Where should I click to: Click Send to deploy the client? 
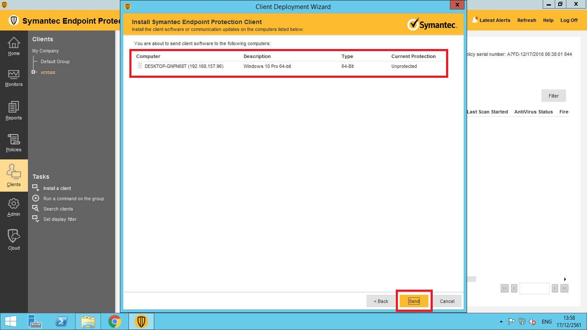click(414, 301)
